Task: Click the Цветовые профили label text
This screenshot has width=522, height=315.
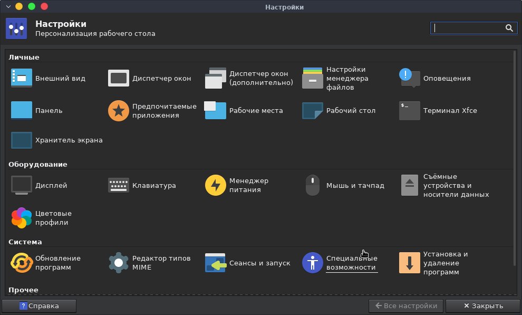Action: click(x=53, y=218)
